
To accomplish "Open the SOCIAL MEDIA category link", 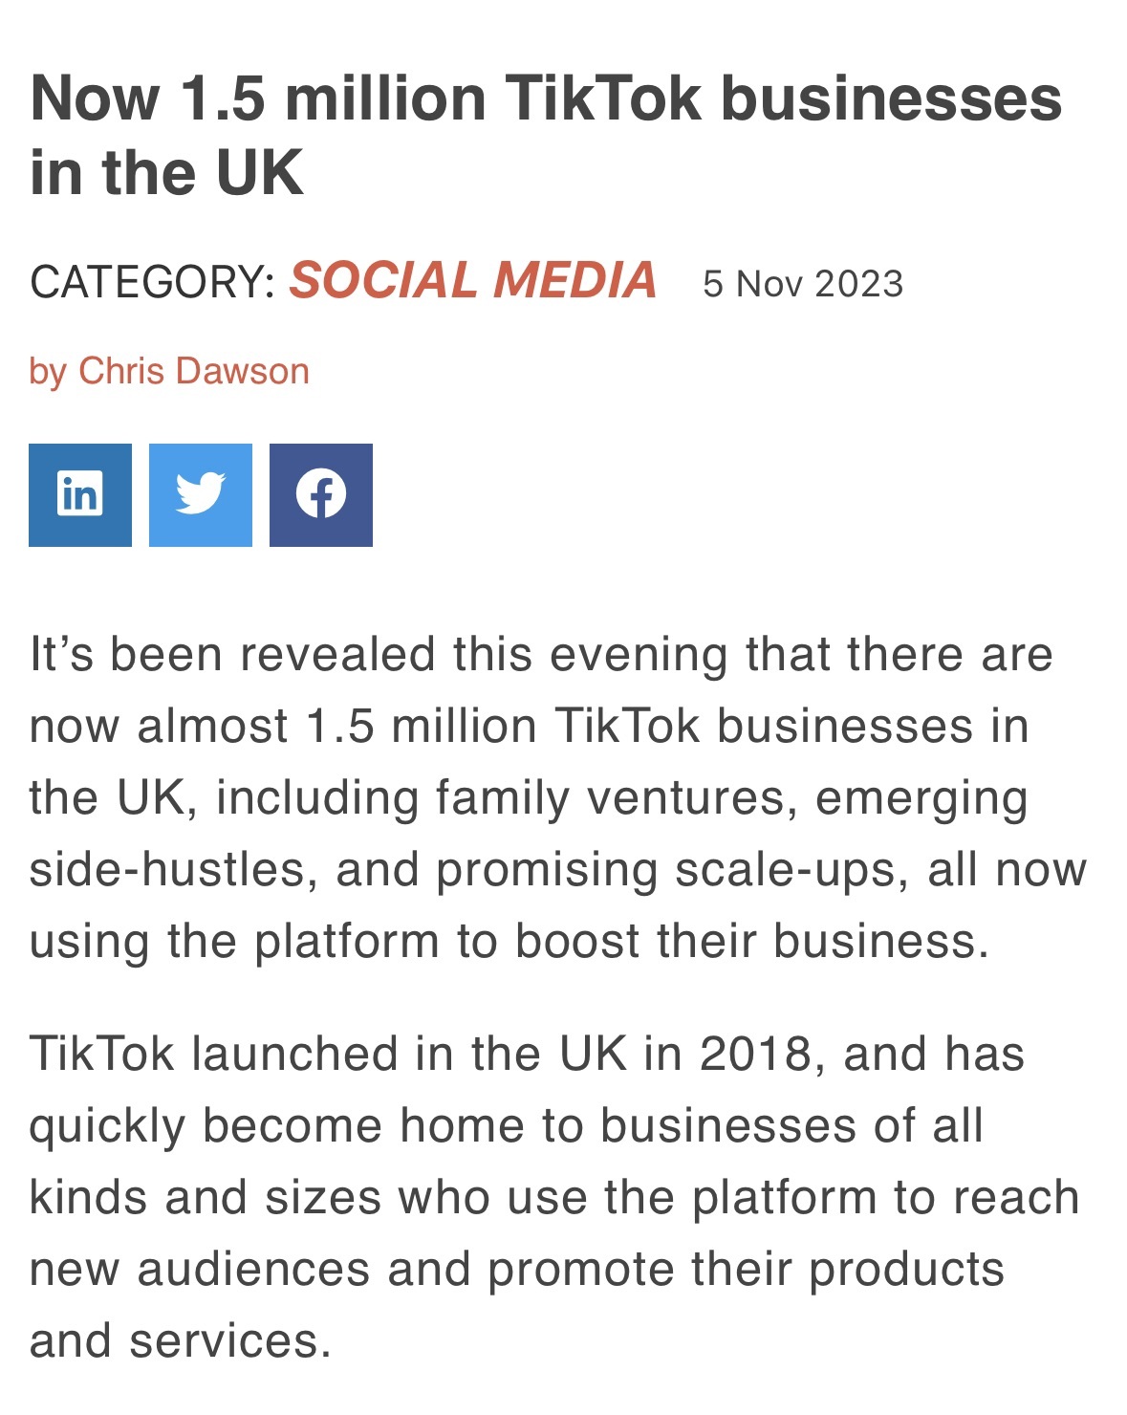I will coord(473,281).
